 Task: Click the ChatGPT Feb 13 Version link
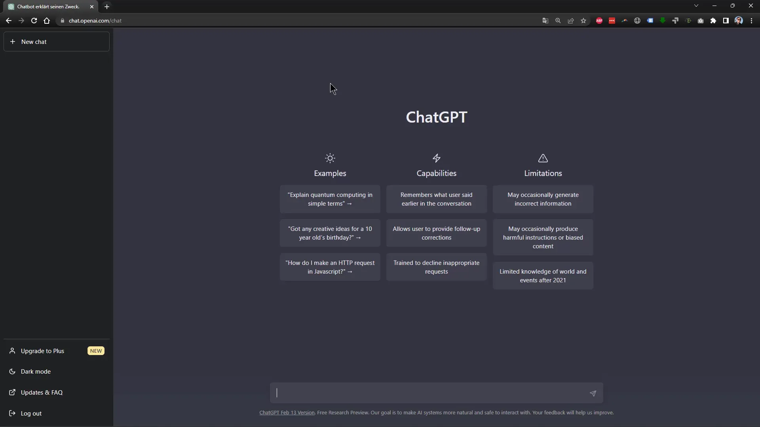(x=287, y=412)
